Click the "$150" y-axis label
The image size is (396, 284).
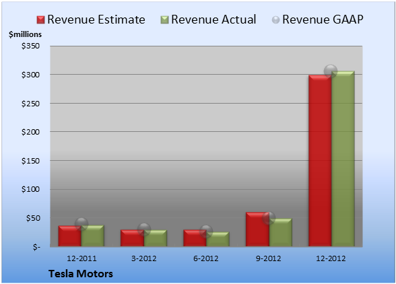tap(30, 161)
